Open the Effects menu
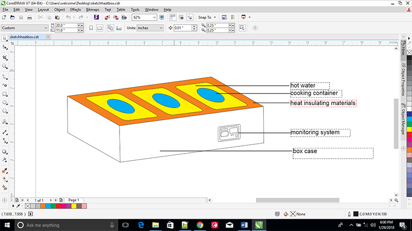 coord(75,10)
